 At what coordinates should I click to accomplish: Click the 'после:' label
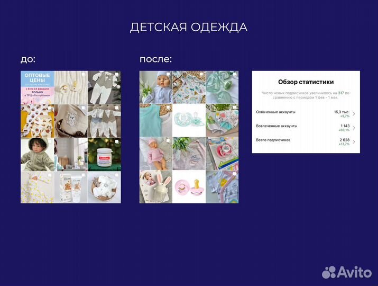156,59
